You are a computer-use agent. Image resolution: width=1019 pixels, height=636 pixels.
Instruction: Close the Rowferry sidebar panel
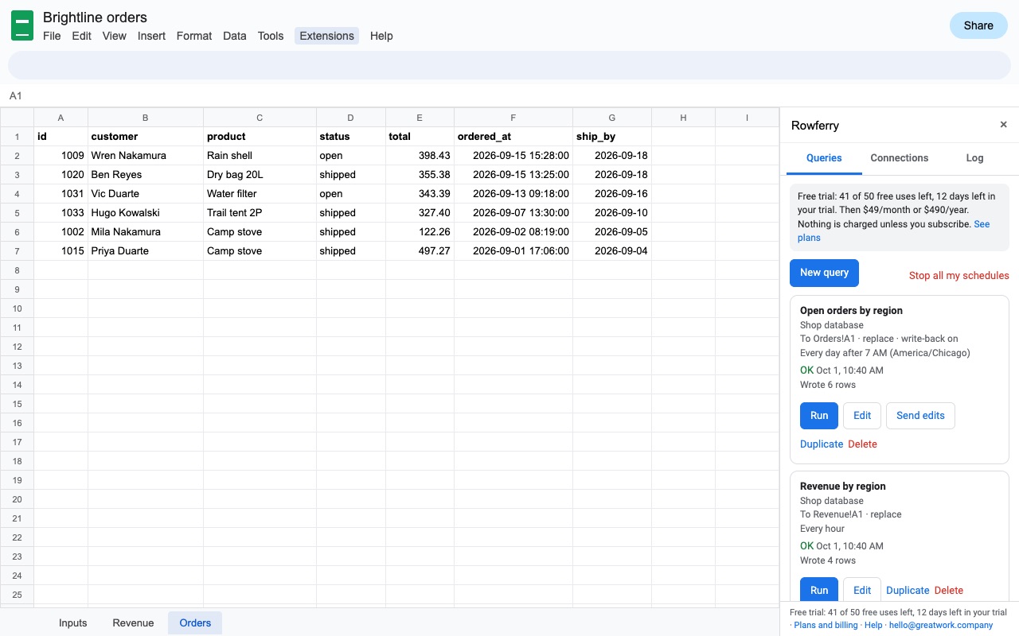pyautogui.click(x=1003, y=125)
